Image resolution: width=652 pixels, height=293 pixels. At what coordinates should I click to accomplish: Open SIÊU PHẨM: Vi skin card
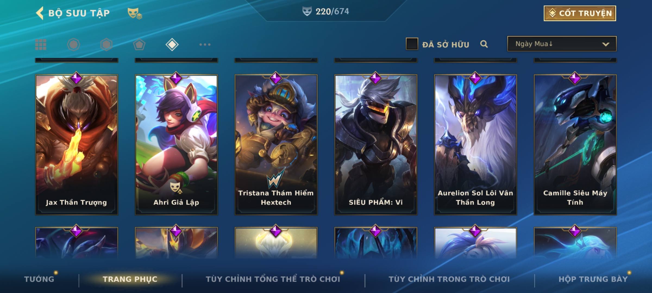(x=376, y=145)
